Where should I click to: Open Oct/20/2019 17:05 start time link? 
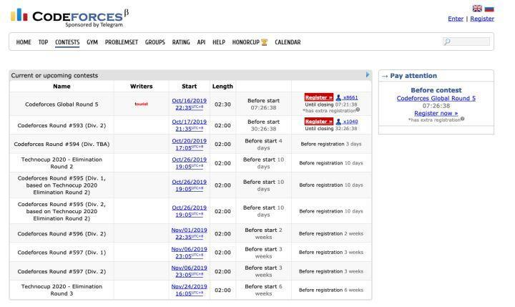point(189,145)
